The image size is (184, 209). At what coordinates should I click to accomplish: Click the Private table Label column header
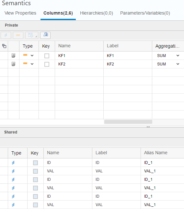pos(128,46)
